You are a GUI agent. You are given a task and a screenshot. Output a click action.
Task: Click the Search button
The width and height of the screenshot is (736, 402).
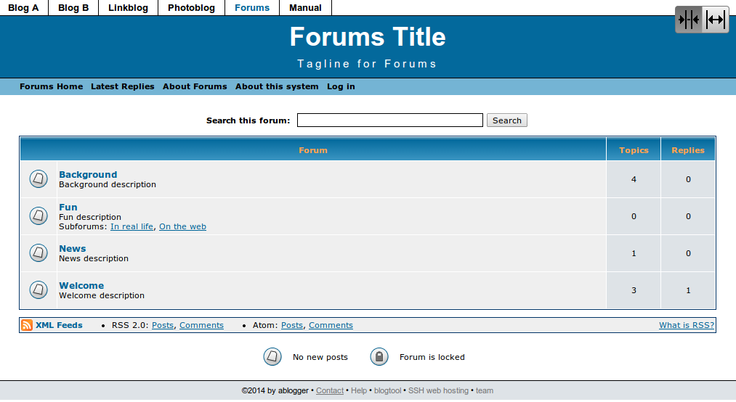(507, 120)
